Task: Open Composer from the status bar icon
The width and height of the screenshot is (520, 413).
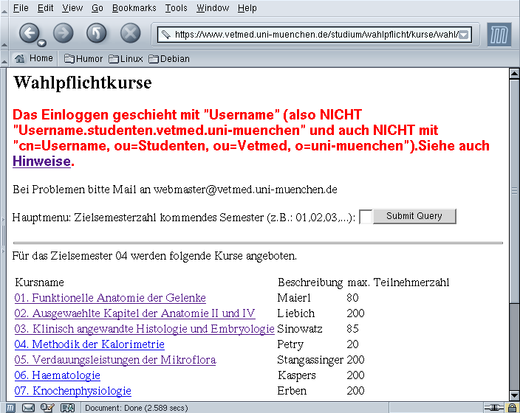Action: (x=47, y=408)
